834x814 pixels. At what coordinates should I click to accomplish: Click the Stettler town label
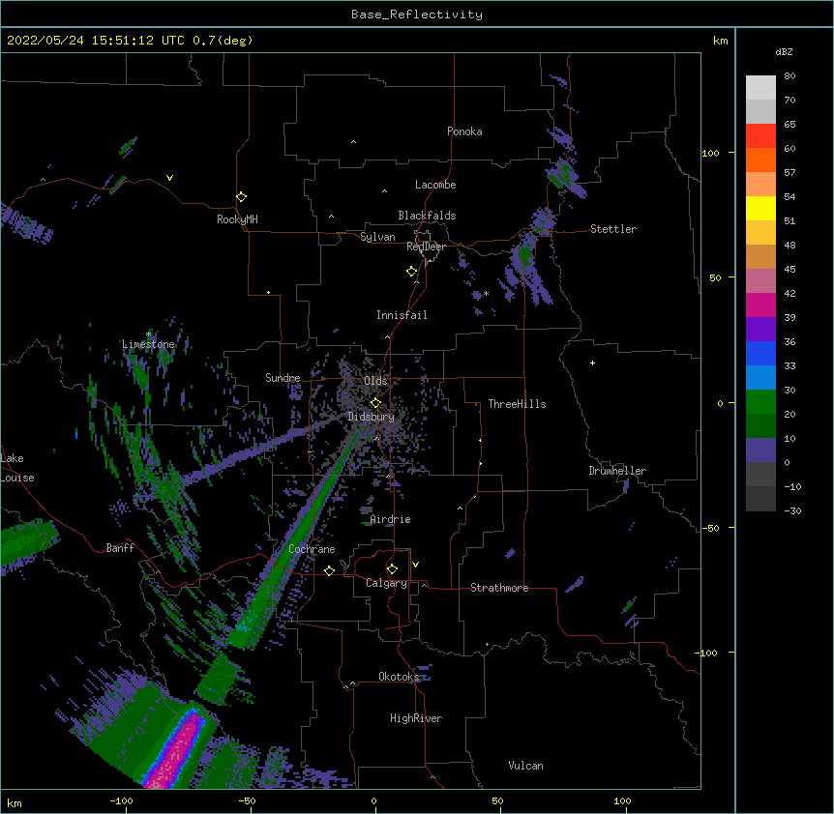[612, 229]
